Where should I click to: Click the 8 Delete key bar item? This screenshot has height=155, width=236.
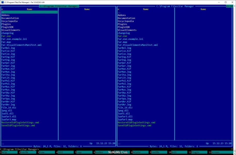tap(140, 152)
